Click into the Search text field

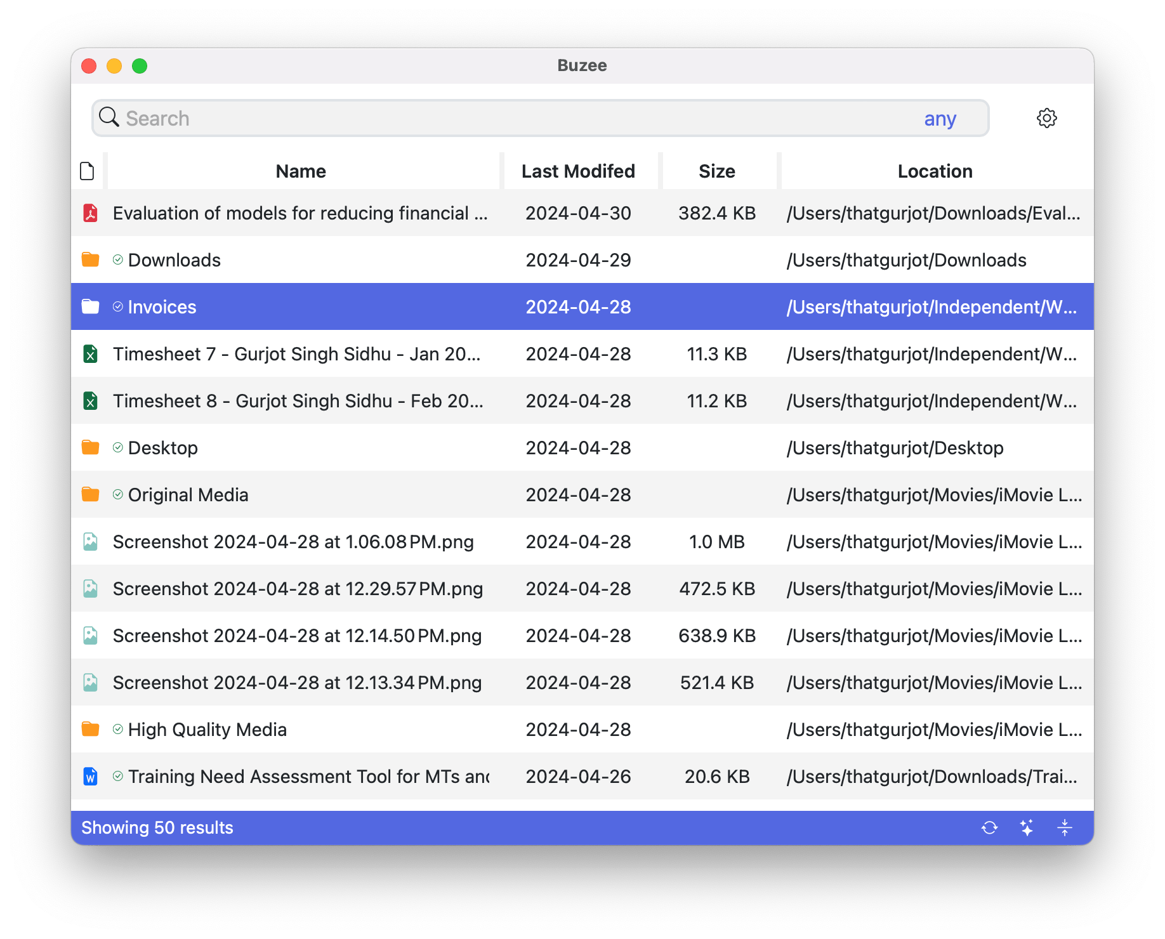[x=508, y=119]
